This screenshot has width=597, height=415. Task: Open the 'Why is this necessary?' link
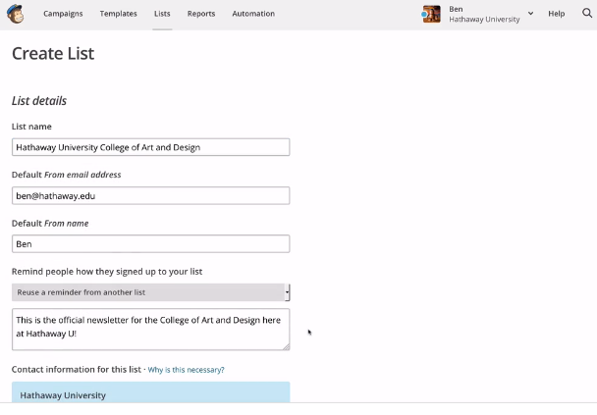click(x=186, y=370)
